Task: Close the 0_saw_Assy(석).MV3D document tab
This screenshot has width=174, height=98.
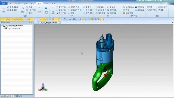Action: (59, 23)
